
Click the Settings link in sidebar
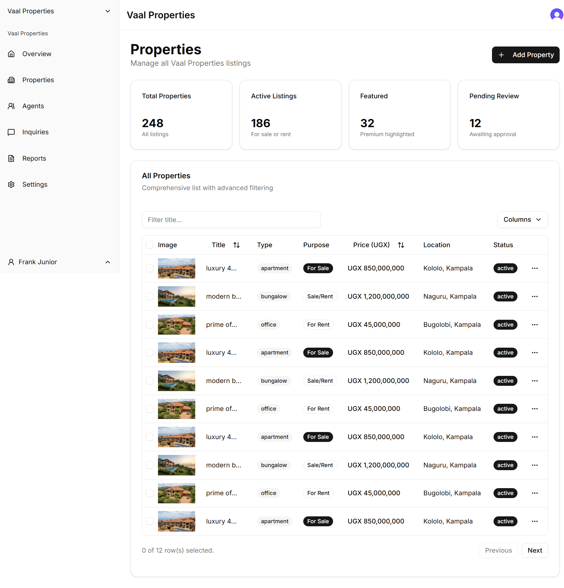point(35,185)
